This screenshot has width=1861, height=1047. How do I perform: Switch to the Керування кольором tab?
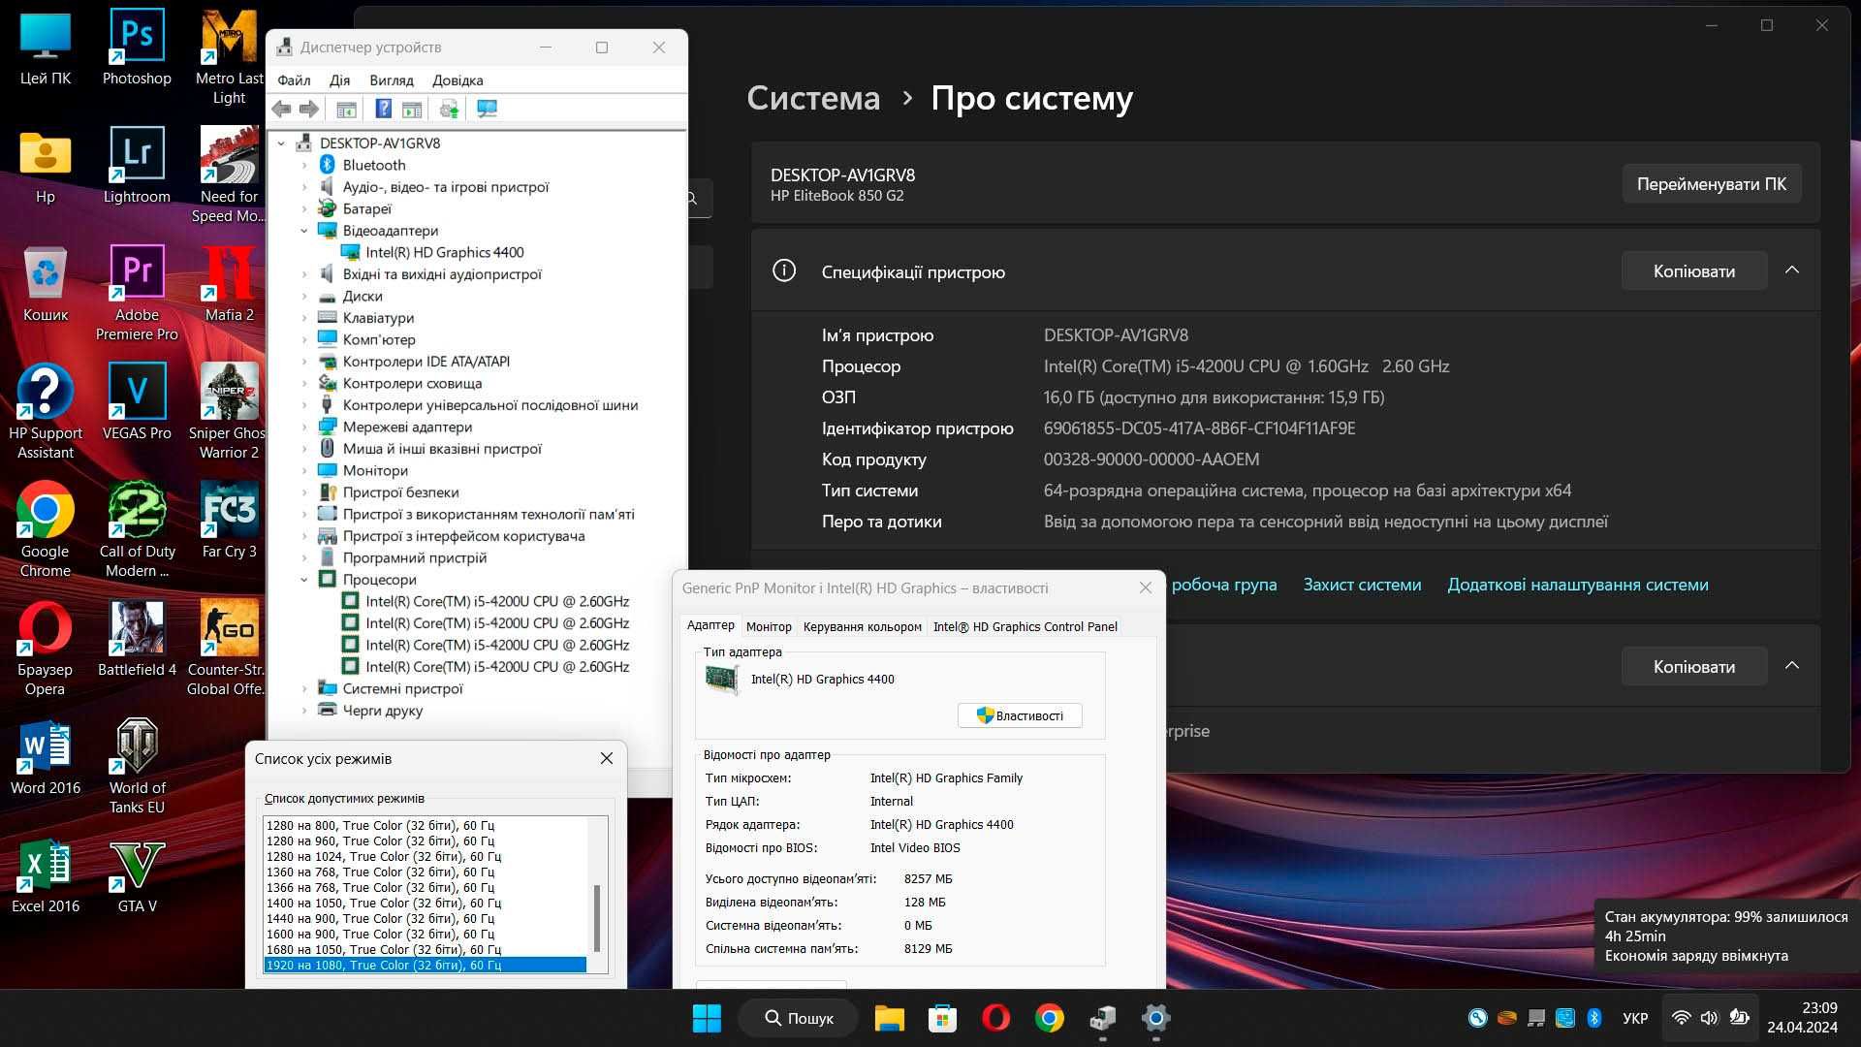pos(862,627)
